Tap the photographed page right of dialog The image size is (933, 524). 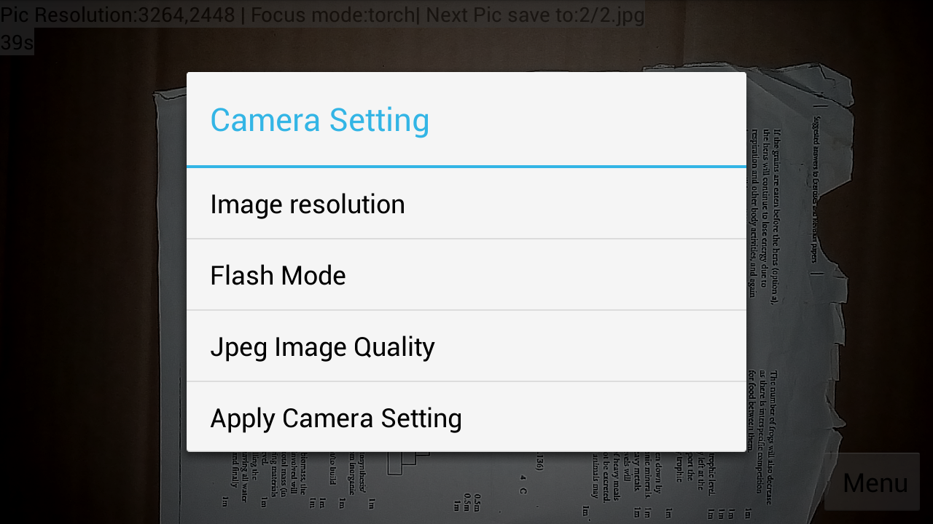795,291
